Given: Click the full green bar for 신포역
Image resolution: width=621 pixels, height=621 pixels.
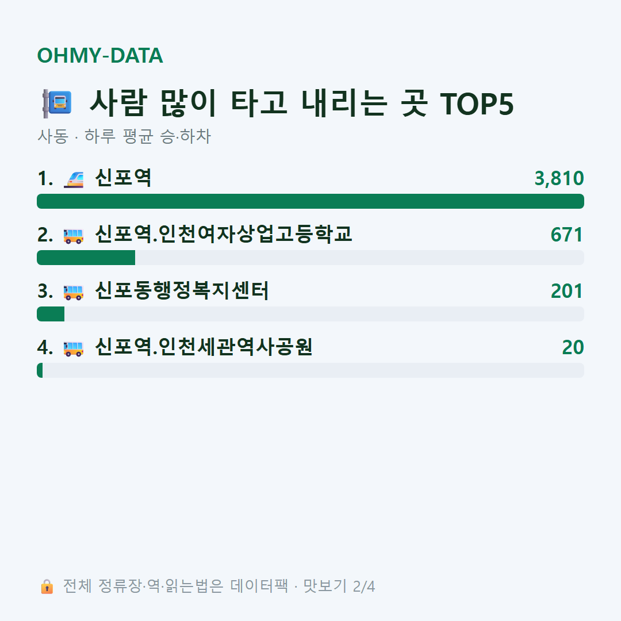Looking at the screenshot, I should [310, 201].
